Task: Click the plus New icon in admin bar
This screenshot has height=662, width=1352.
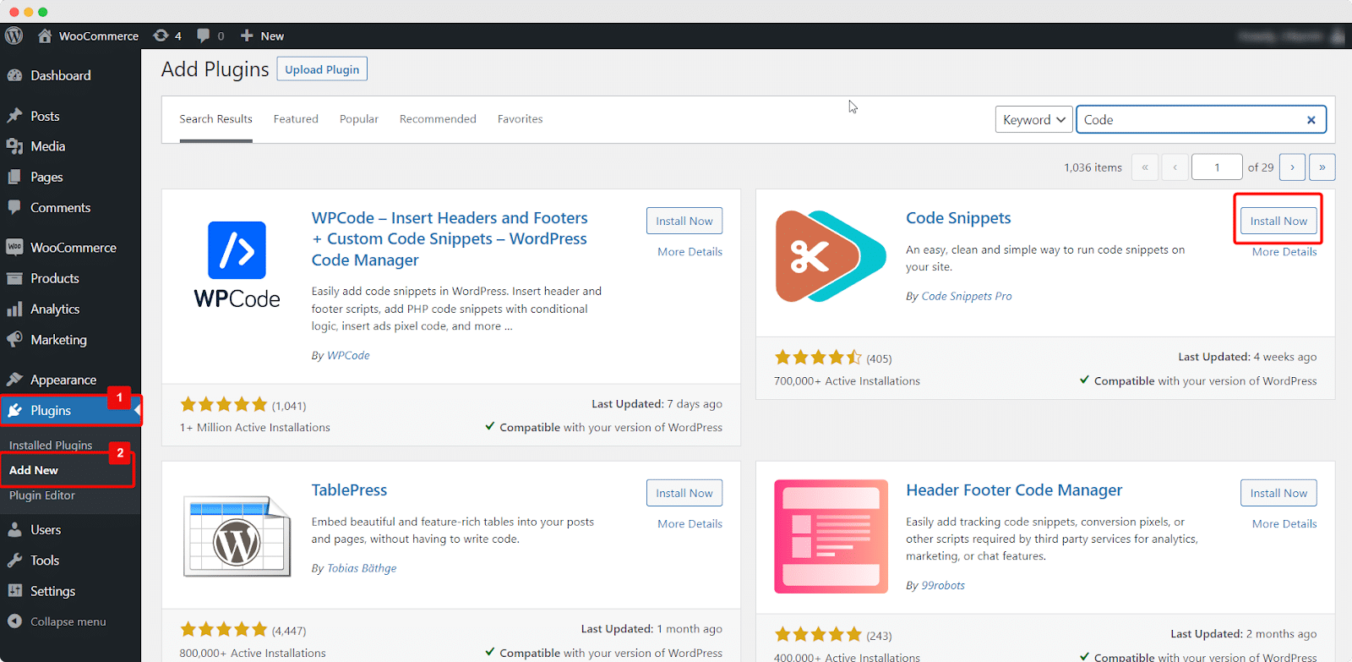Action: click(247, 36)
